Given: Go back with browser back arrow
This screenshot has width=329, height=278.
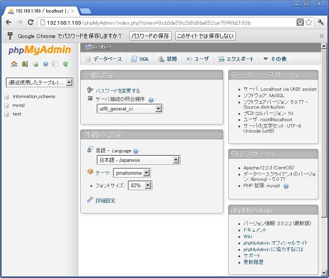Looking at the screenshot, I should pyautogui.click(x=9, y=22).
